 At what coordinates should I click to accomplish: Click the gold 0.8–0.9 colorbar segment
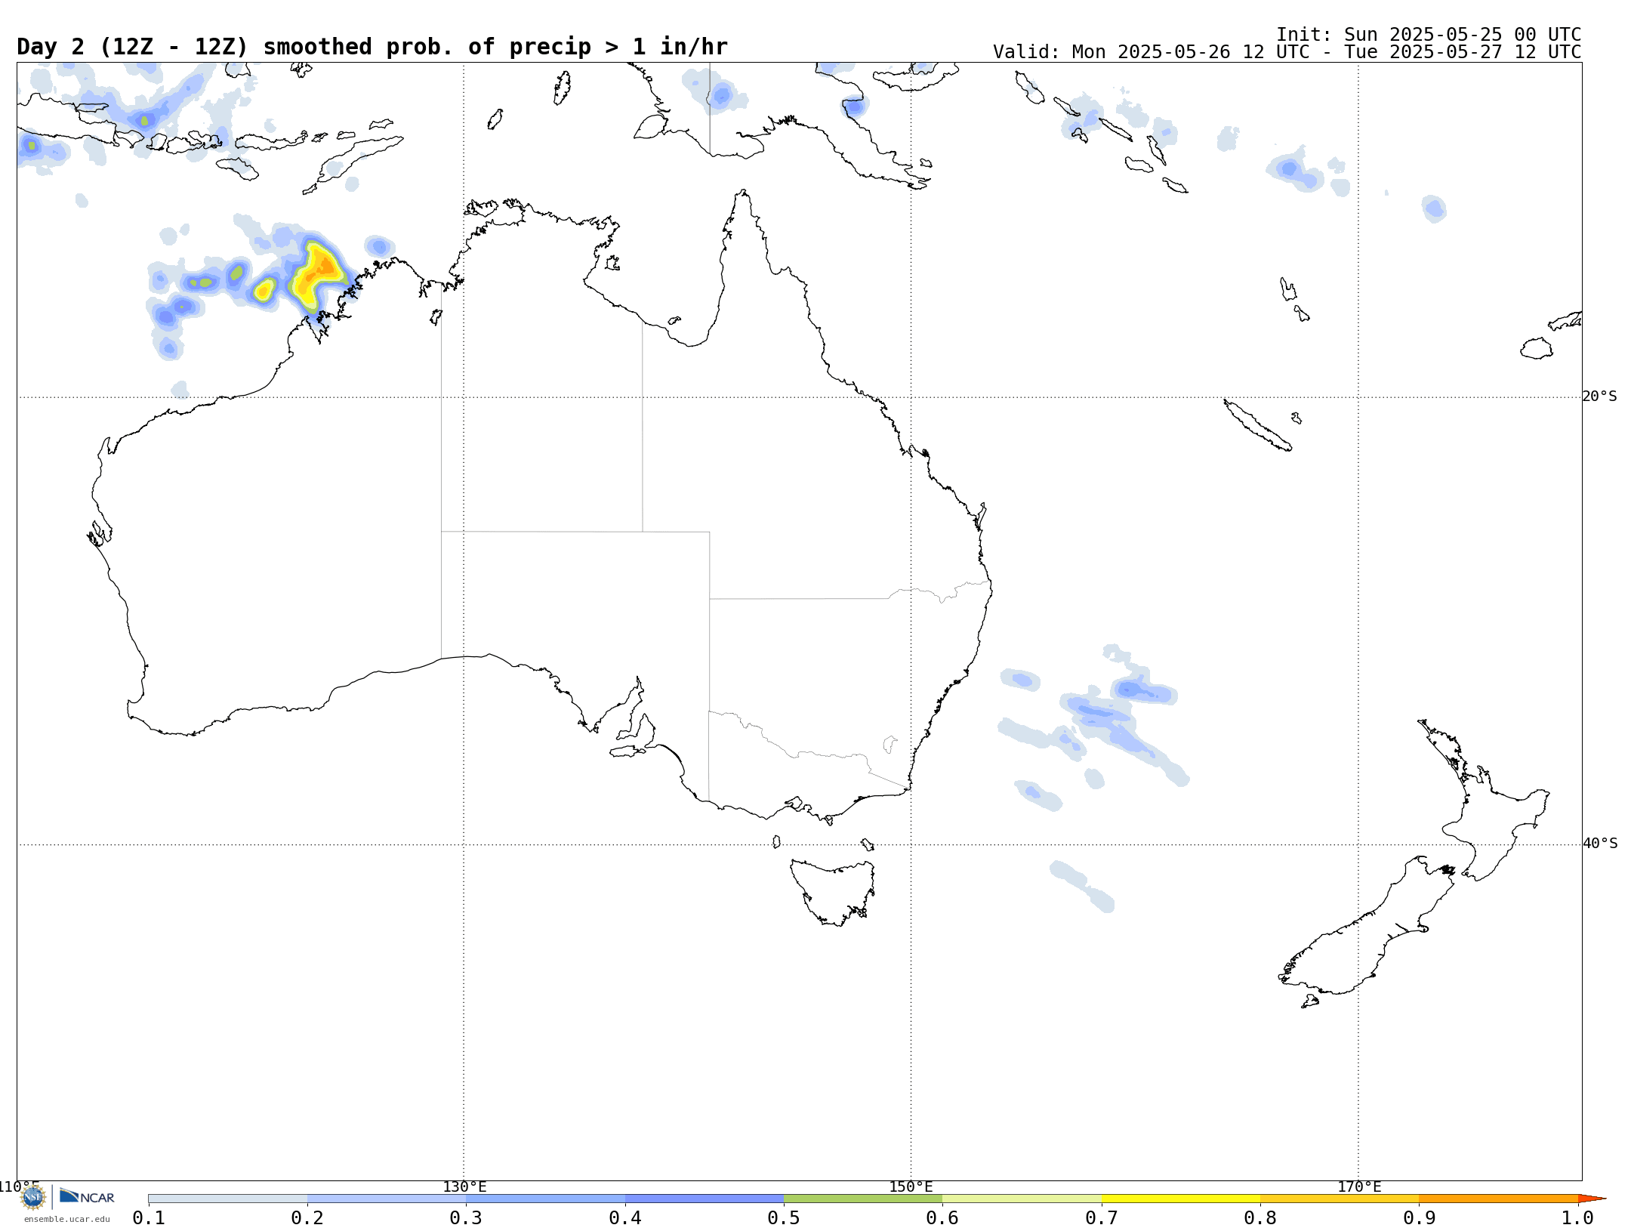point(1340,1199)
